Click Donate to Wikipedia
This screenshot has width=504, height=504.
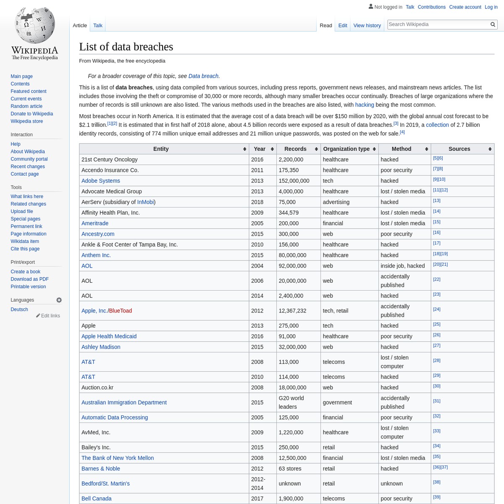click(32, 114)
